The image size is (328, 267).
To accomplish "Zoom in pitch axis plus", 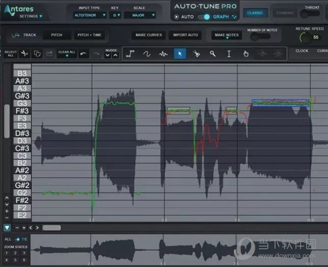I will (x=7, y=211).
